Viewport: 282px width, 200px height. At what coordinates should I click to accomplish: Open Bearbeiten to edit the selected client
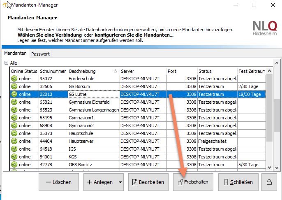coord(148,182)
